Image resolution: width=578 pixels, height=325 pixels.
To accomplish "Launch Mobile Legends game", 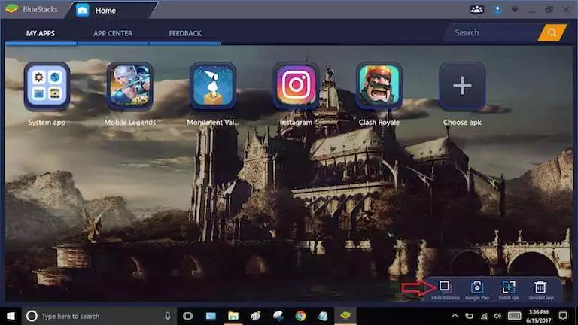I will tap(129, 87).
